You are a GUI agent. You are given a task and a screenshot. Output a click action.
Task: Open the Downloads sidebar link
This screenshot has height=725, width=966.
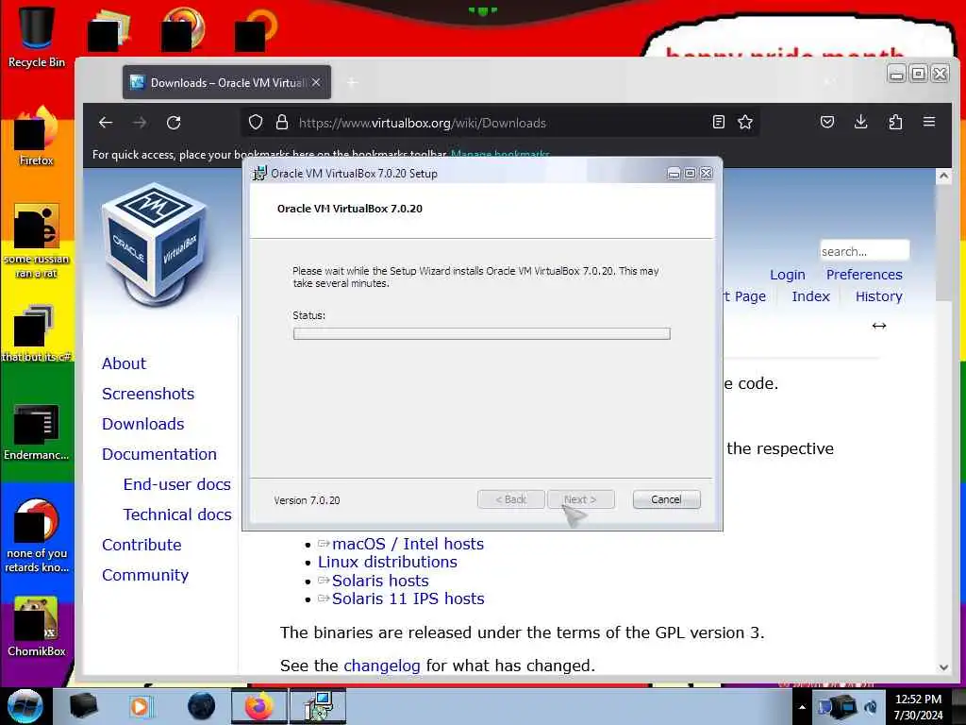coord(143,424)
